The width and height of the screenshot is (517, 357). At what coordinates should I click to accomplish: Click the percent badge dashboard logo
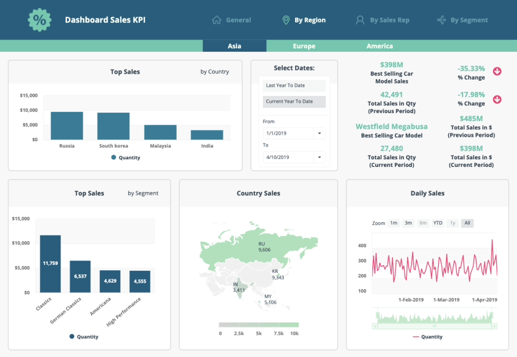(x=39, y=20)
